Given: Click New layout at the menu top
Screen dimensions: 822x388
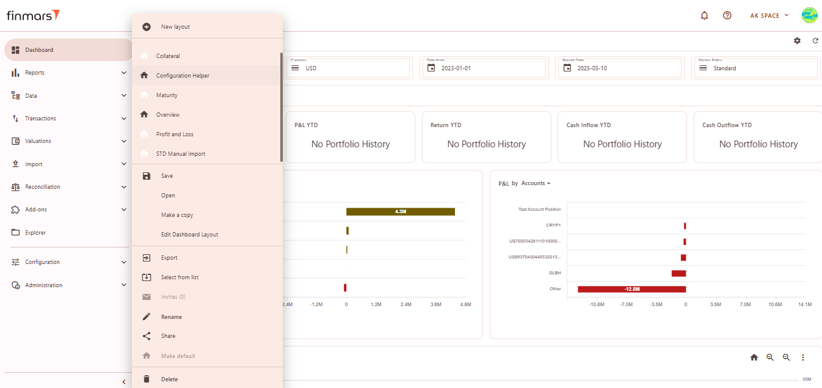Looking at the screenshot, I should (x=175, y=27).
